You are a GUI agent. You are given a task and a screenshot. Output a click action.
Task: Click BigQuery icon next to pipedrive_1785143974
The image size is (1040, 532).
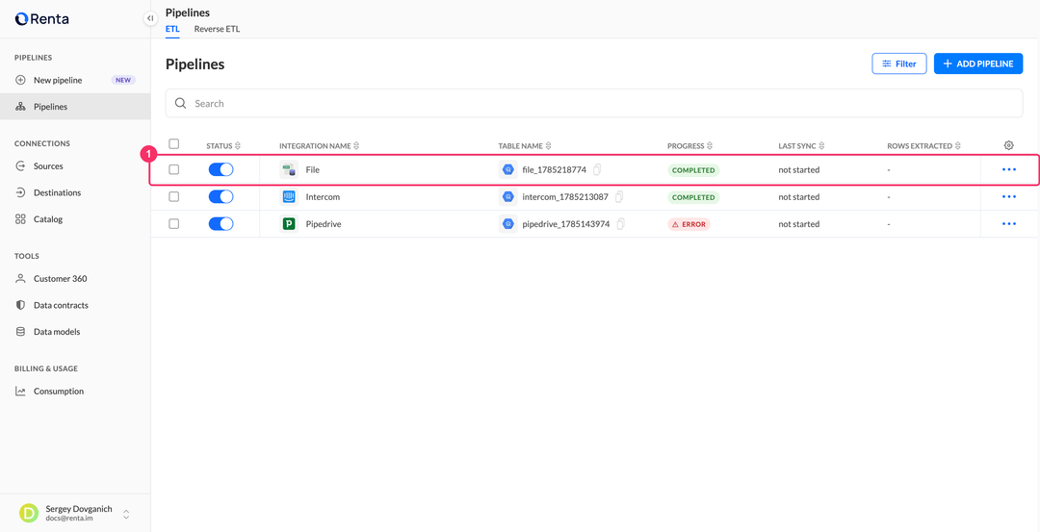(508, 224)
